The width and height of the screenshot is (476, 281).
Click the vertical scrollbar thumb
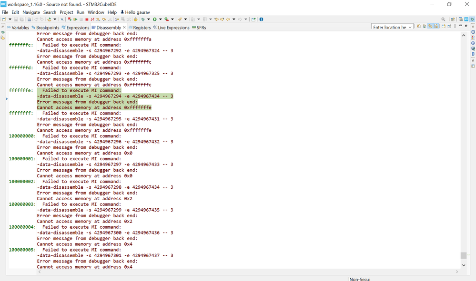(464, 255)
